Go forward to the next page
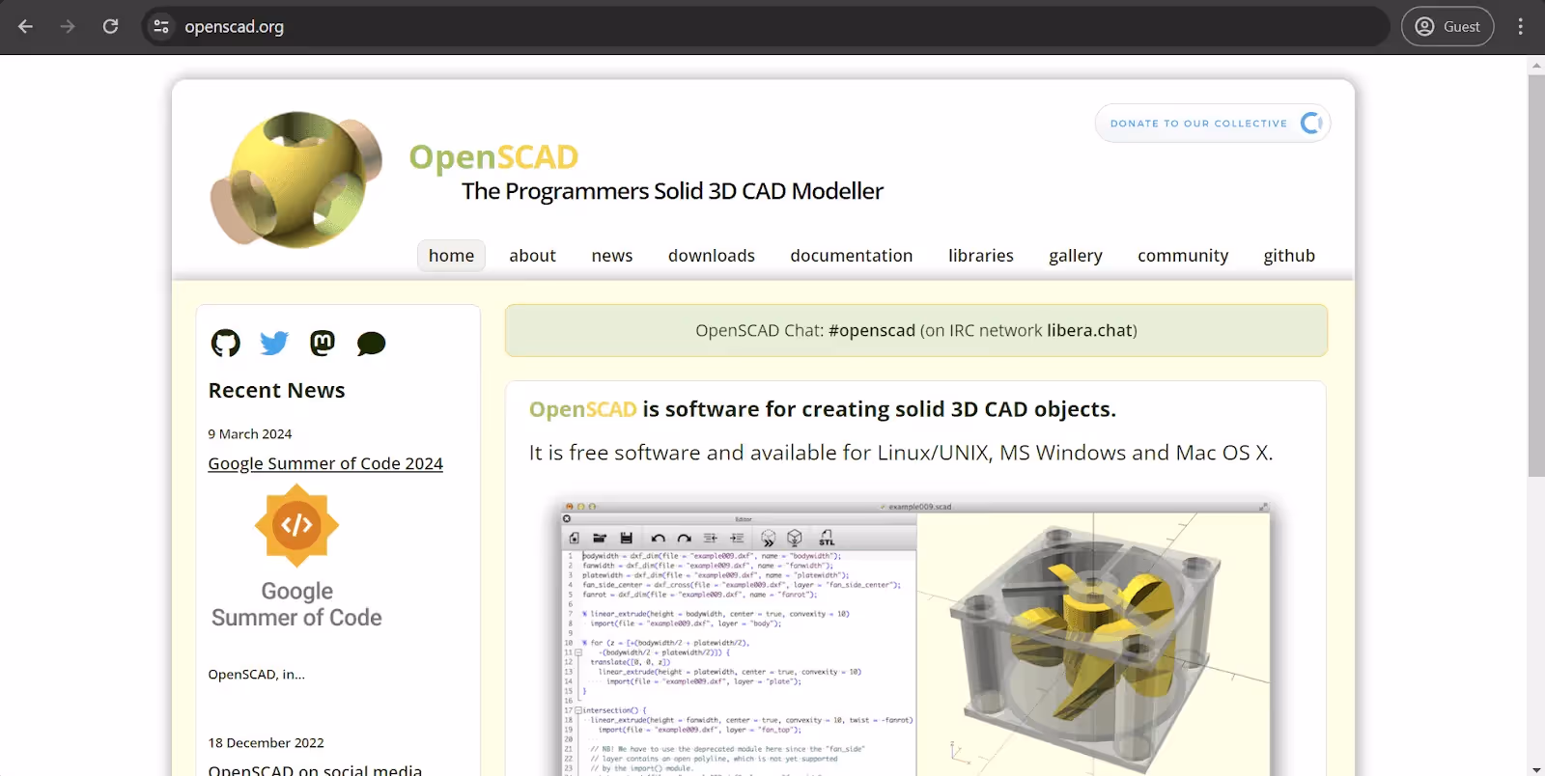 pos(68,27)
